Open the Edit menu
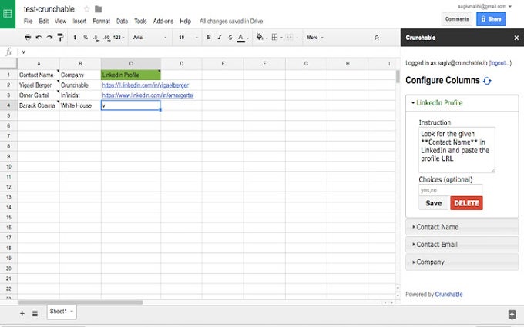This screenshot has height=327, width=524. click(x=43, y=21)
